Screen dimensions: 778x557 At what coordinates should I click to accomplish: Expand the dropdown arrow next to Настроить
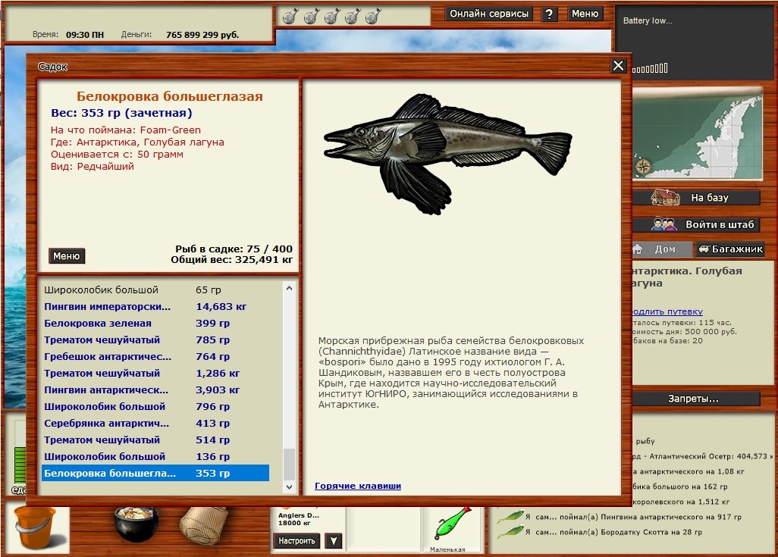(x=333, y=541)
